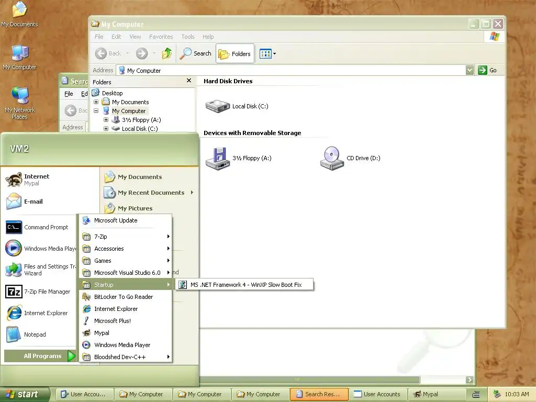This screenshot has width=536, height=402.
Task: Launch MS .NET Framework 4 Slow Boot Fix
Action: [244, 284]
